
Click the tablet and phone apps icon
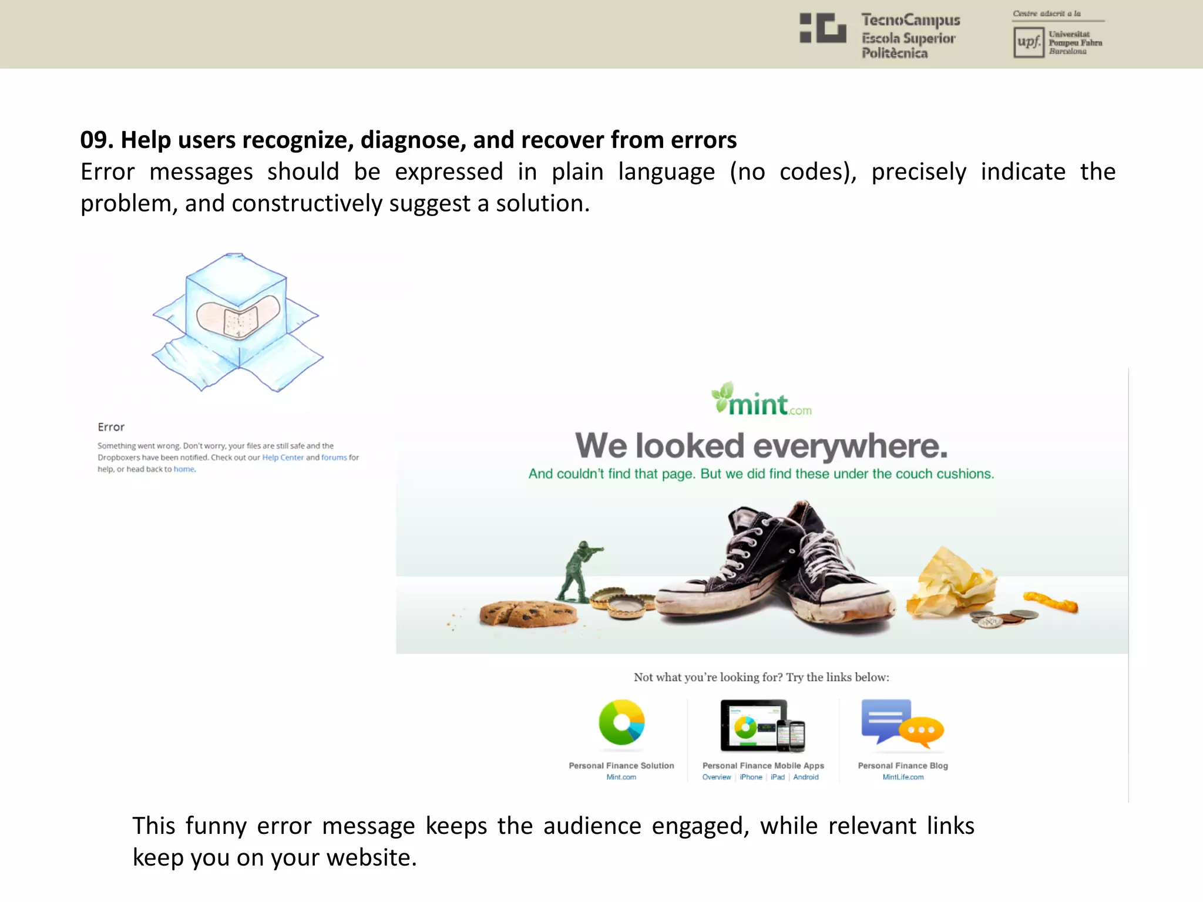(762, 726)
